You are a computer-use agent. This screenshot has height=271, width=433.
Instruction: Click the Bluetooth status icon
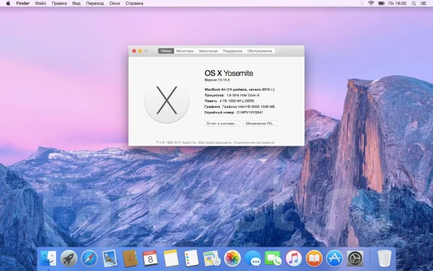tap(363, 3)
